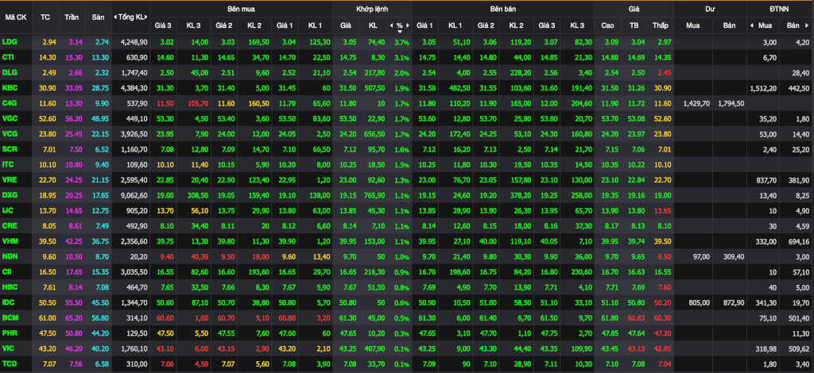The image size is (814, 373).
Task: Sort by Sàn floor price header
Action: [x=98, y=17]
